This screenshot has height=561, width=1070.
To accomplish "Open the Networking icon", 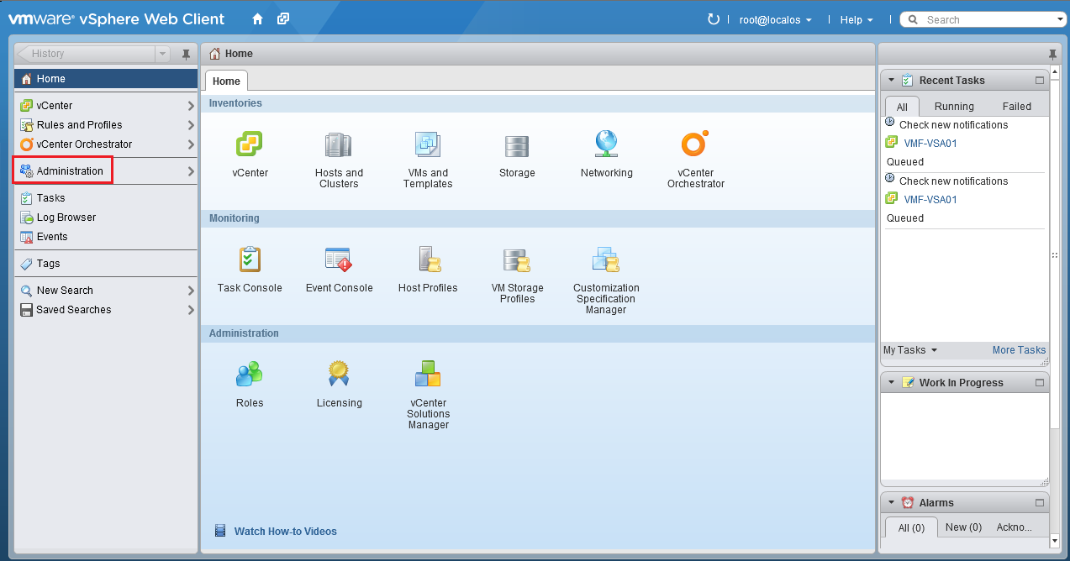I will [x=606, y=145].
